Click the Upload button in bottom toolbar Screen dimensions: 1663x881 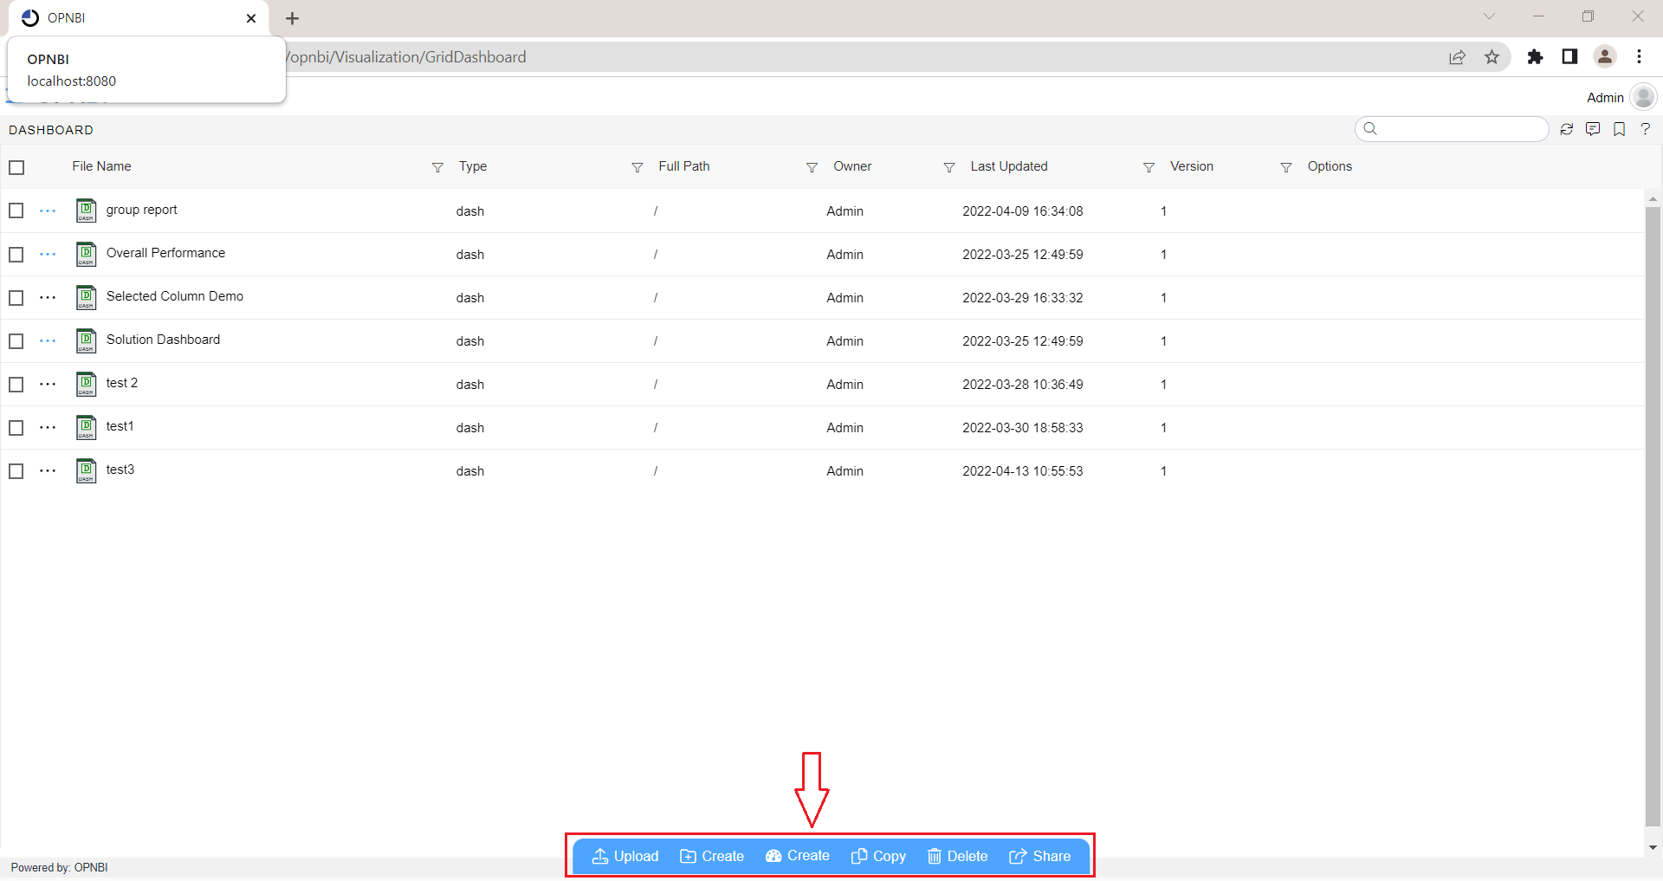click(625, 856)
